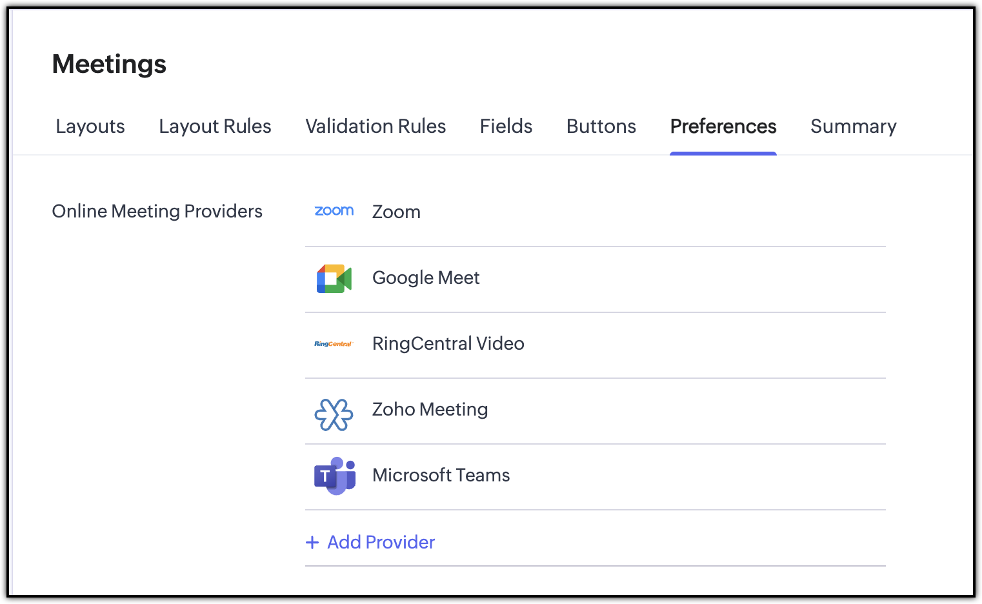Image resolution: width=982 pixels, height=604 pixels.
Task: Select the Microsoft Teams provider label
Action: pyautogui.click(x=441, y=475)
